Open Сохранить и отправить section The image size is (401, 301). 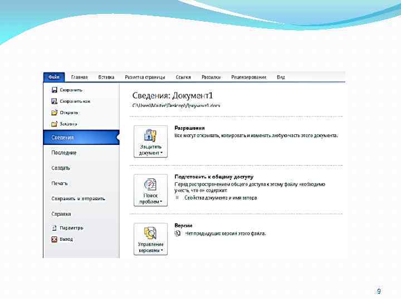coord(79,198)
